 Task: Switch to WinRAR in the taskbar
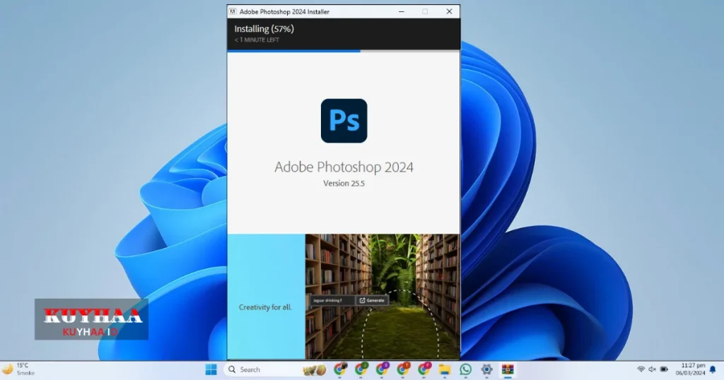pyautogui.click(x=508, y=369)
